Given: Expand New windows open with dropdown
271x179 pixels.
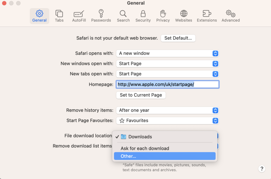Looking at the screenshot, I should point(167,64).
